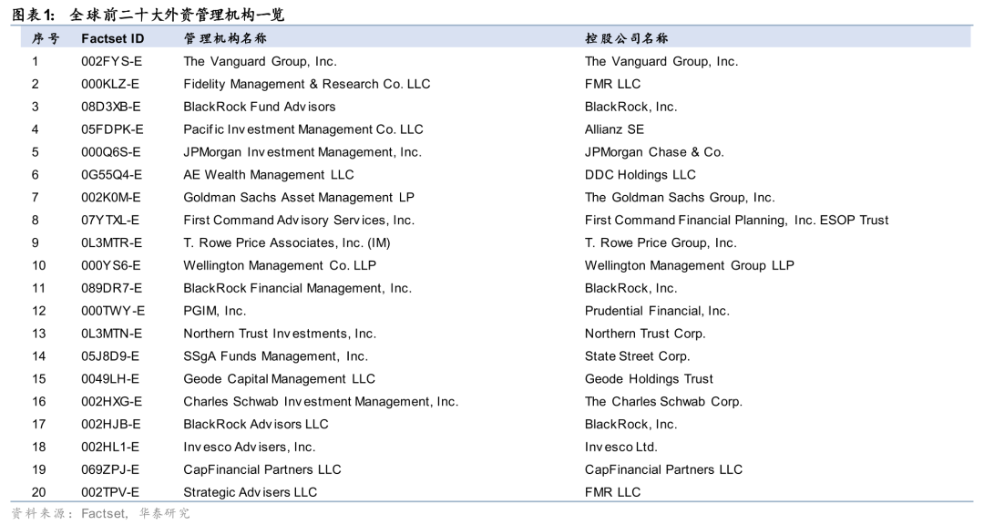
Task: Click Factset ID 000KLZ-E
Action: click(110, 84)
